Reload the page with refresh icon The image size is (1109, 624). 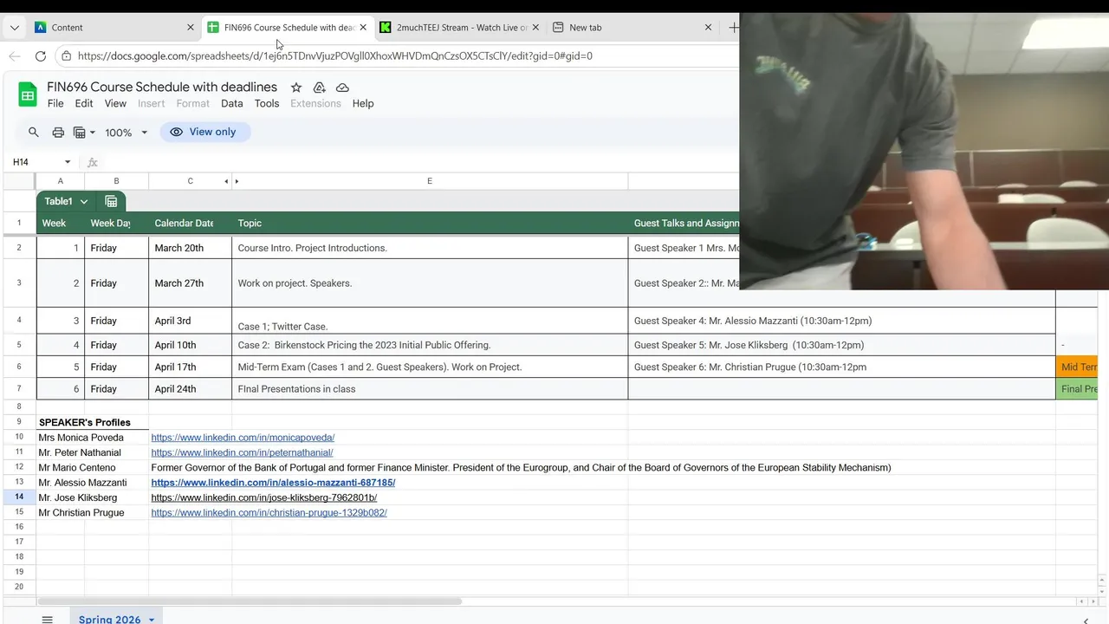click(x=40, y=55)
